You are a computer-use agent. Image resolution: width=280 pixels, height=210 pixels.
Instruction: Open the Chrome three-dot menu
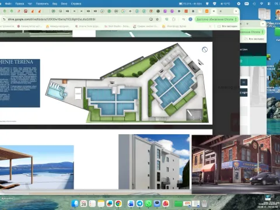[236, 19]
